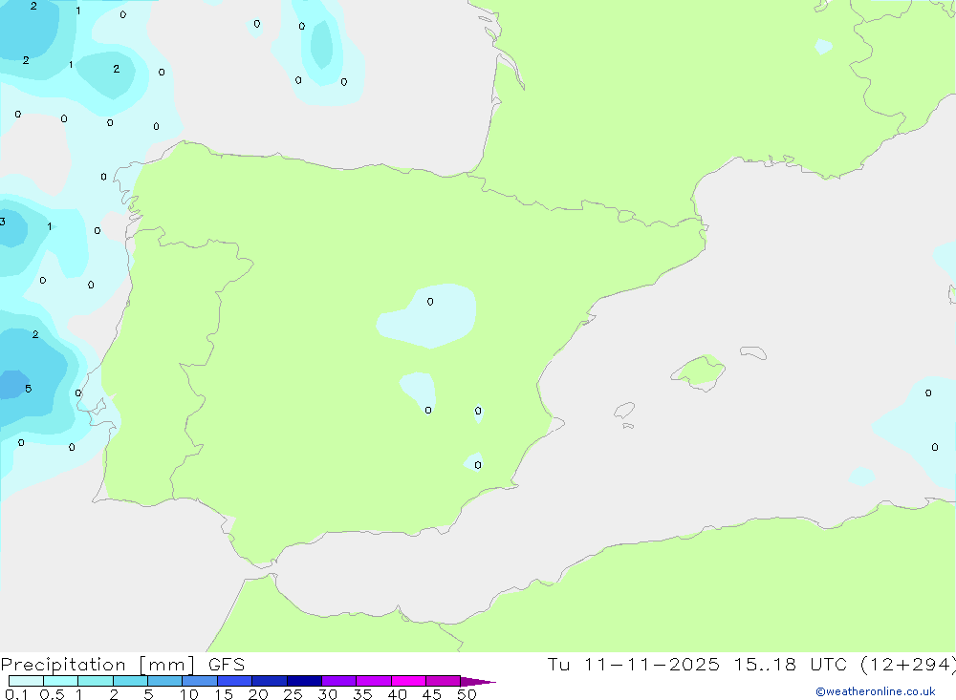Image resolution: width=956 pixels, height=700 pixels.
Task: Click legend label '40'
Action: tap(397, 694)
